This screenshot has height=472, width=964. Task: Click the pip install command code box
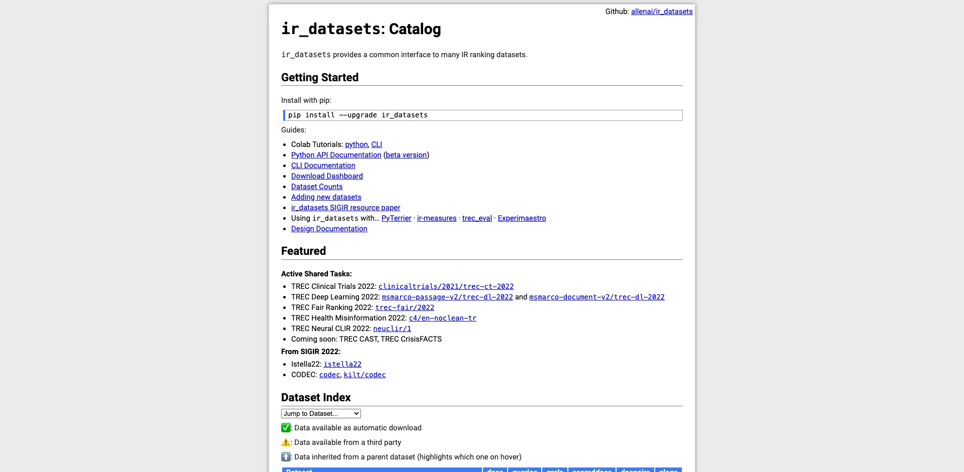483,115
